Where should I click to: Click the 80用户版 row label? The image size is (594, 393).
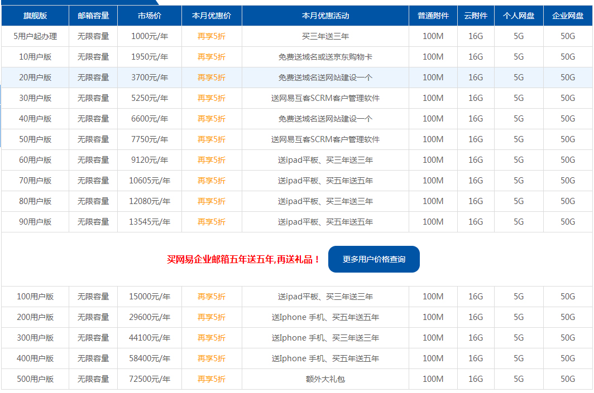coord(35,201)
